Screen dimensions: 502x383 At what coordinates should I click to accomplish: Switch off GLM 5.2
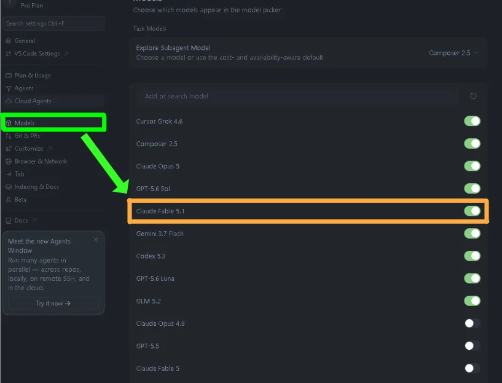click(473, 301)
